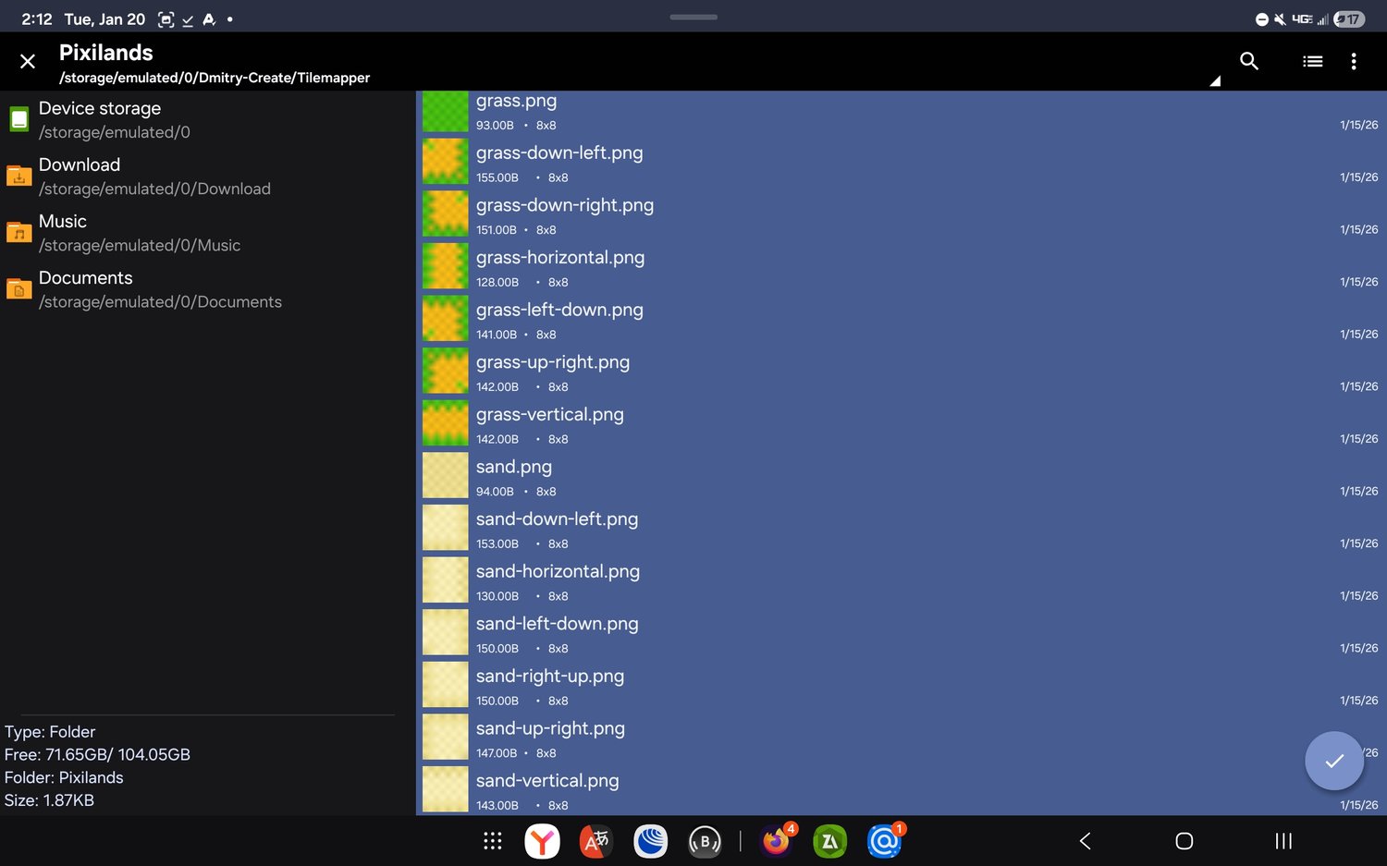Screen dimensions: 1387x866
Task: Select the grass.png thumbnail
Action: click(x=446, y=112)
